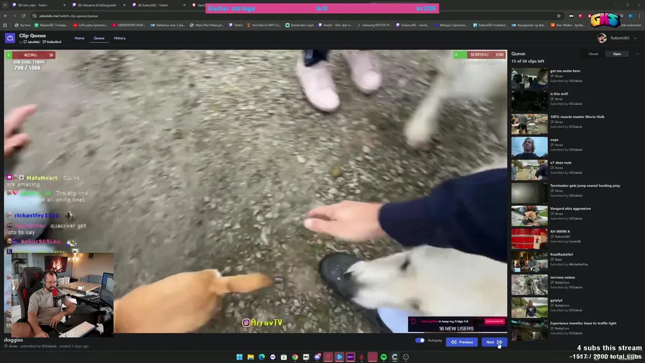
Task: Open Streamlabs Login bookmark
Action: [299, 25]
